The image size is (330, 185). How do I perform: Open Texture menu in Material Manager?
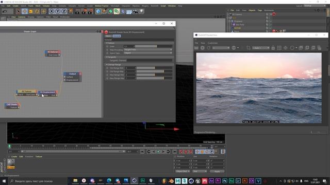tap(39, 157)
